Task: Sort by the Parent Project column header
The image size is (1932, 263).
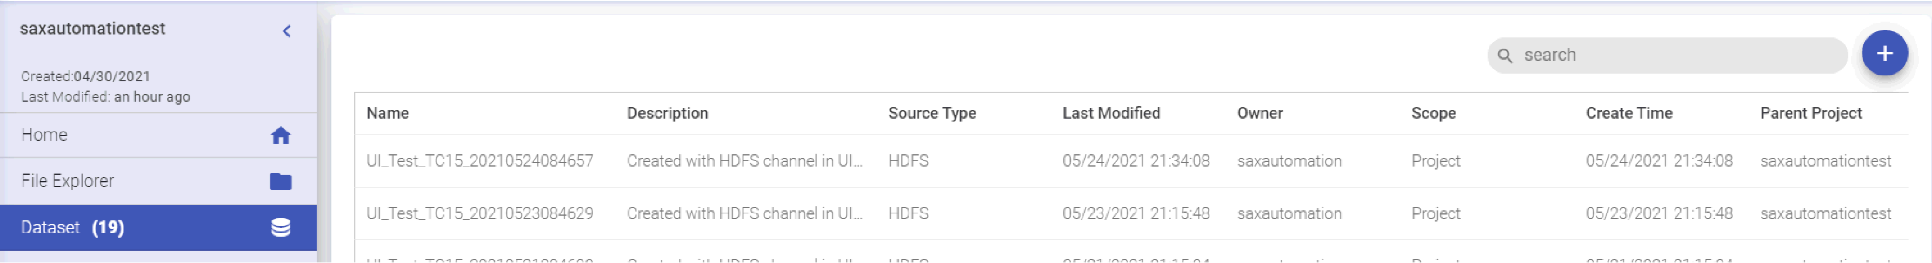Action: pyautogui.click(x=1810, y=113)
